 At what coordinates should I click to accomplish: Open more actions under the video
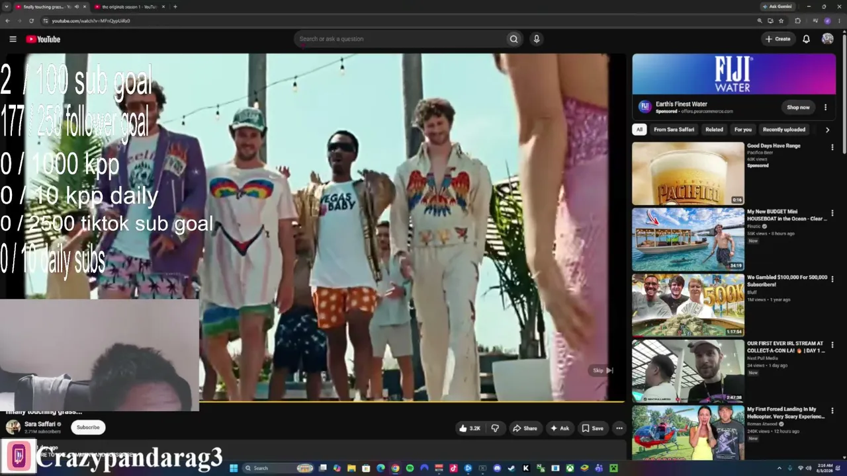[619, 428]
